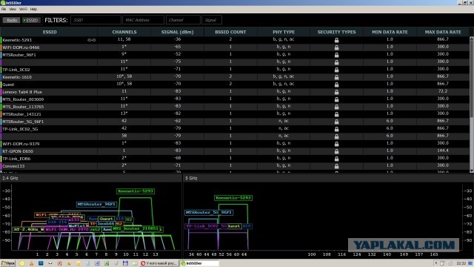This screenshot has height=267, width=474.
Task: Click the lock icon for MTS_Router_113765
Action: (336, 107)
